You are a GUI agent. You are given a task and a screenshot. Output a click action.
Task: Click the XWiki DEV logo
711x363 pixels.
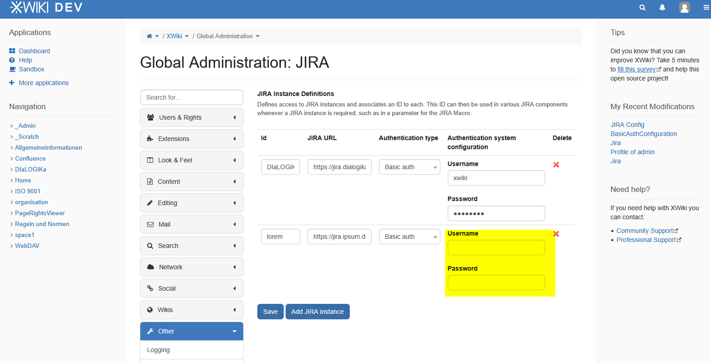tap(46, 7)
